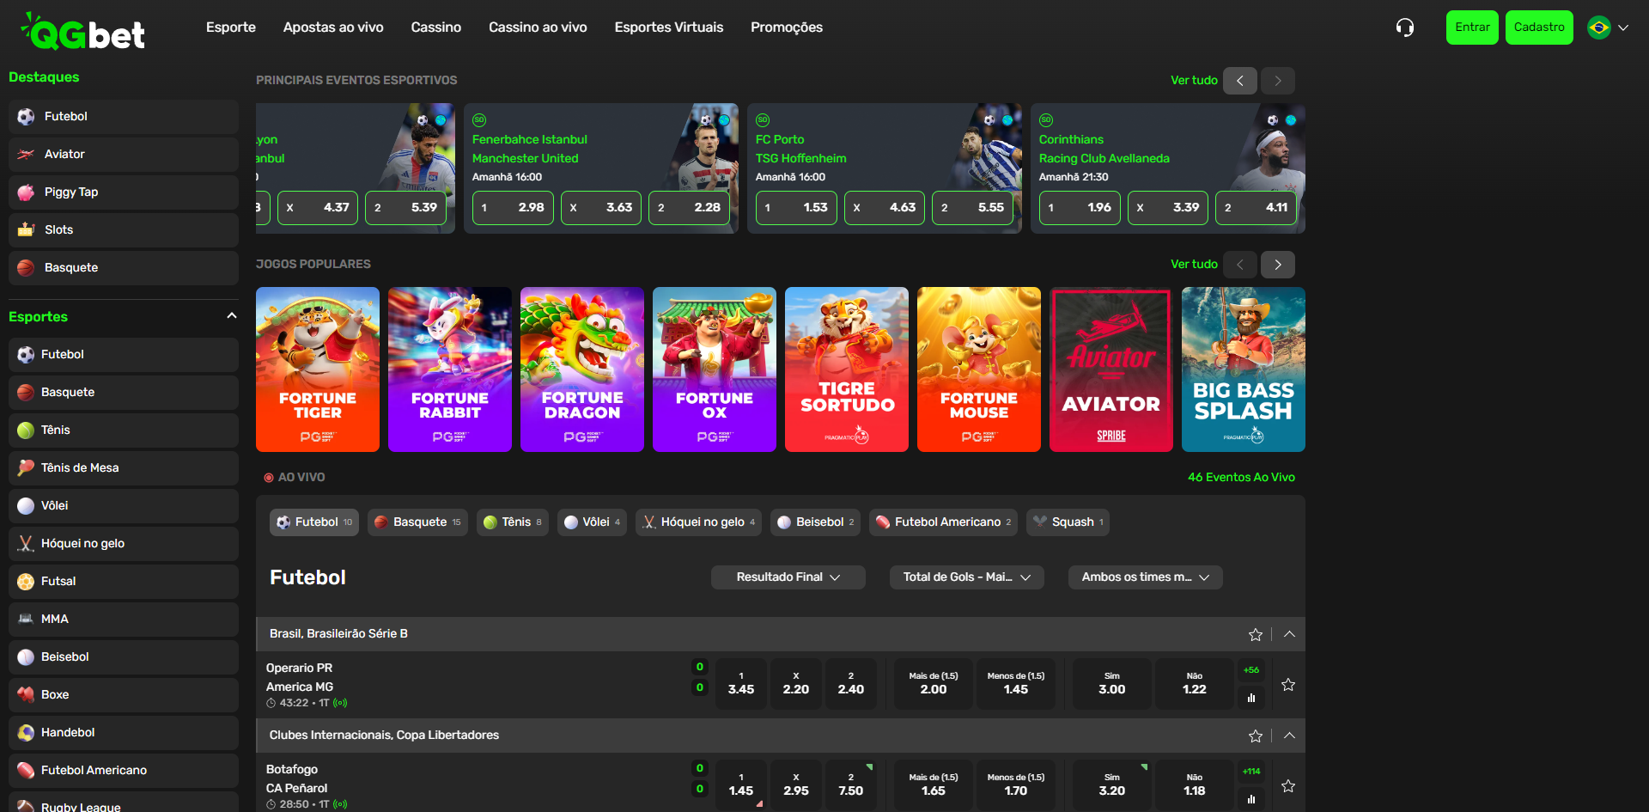Open Piggy Tap in Destaques

coord(124,192)
